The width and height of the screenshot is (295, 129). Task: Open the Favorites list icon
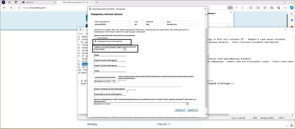[265, 8]
